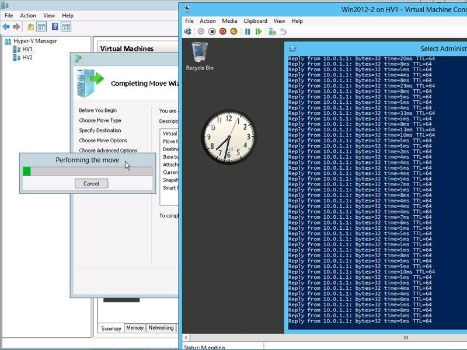The image size is (467, 350).
Task: Click greyed Start button in VM toolbar
Action: click(201, 32)
